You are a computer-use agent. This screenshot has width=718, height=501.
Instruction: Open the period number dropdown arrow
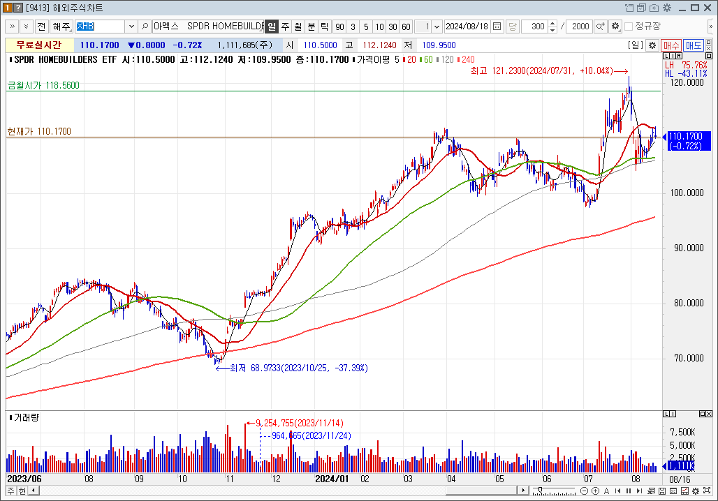(437, 27)
